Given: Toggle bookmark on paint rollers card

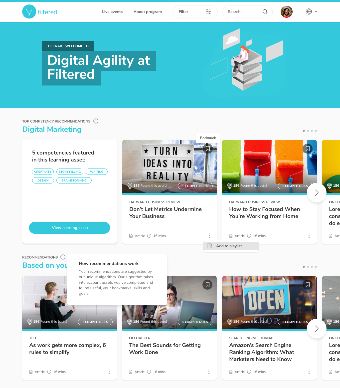Looking at the screenshot, I should [308, 148].
